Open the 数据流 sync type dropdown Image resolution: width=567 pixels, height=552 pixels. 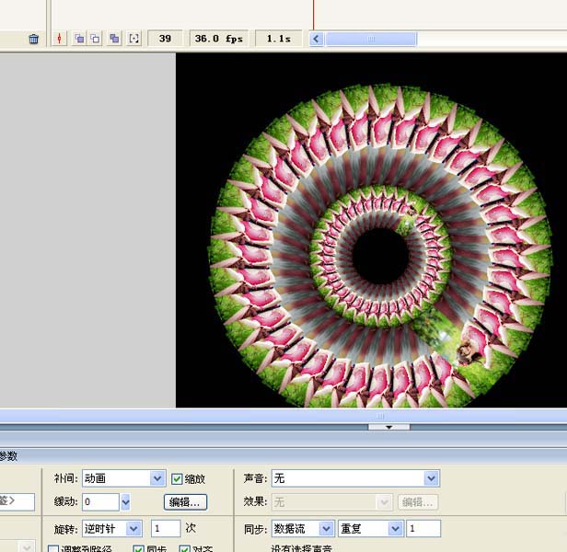[326, 528]
